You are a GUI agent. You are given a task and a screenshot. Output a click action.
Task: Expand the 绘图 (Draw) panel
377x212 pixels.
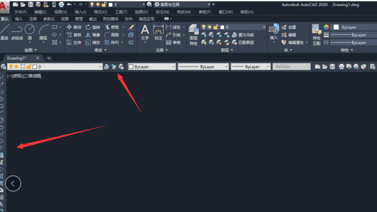(x=31, y=50)
